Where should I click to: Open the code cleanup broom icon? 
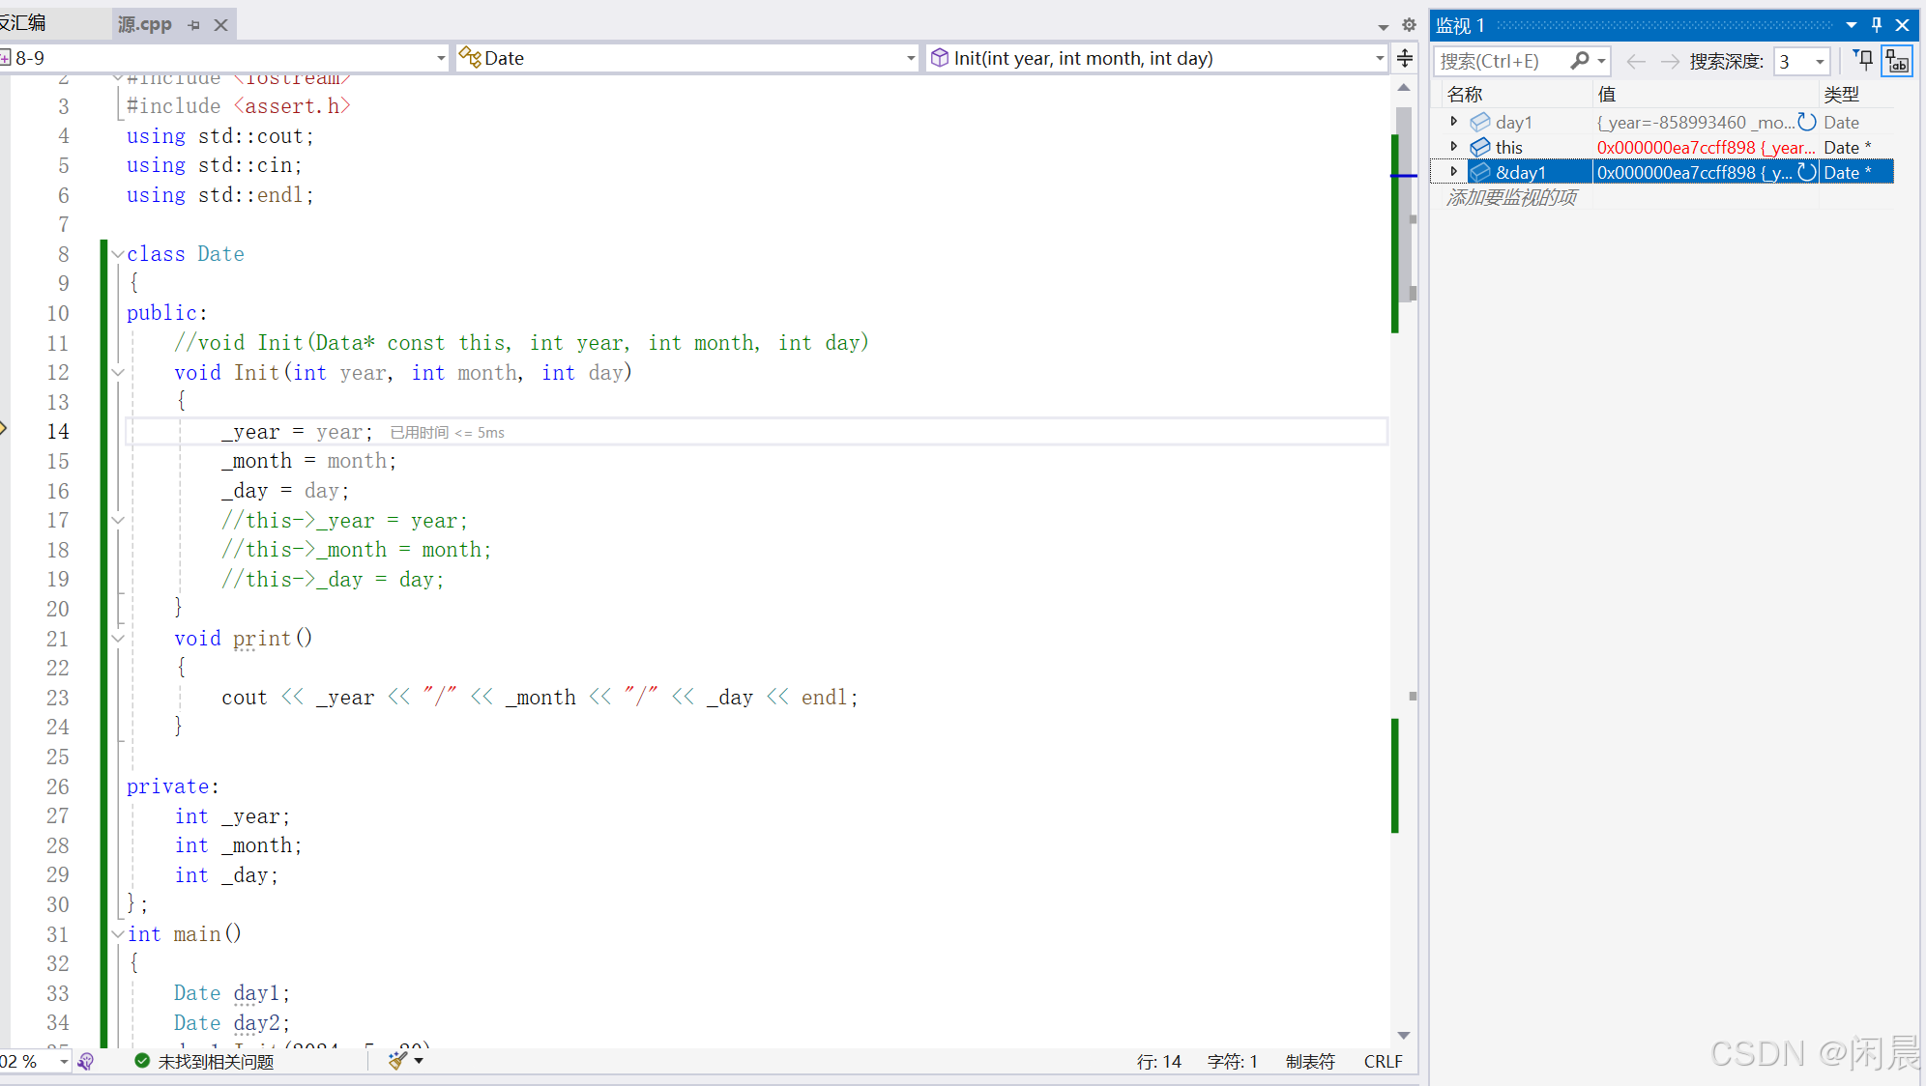397,1061
